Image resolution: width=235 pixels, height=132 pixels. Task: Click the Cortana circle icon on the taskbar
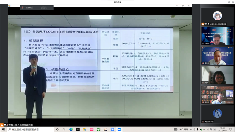(x=57, y=129)
